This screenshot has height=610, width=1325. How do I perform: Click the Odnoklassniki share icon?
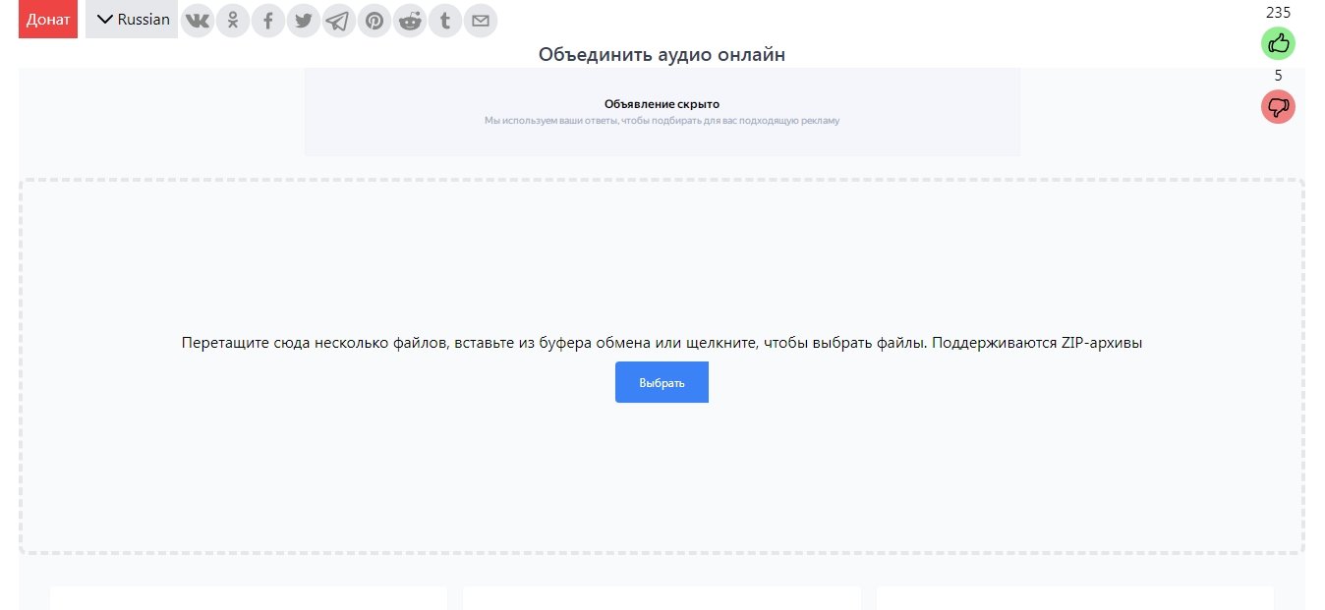point(232,20)
